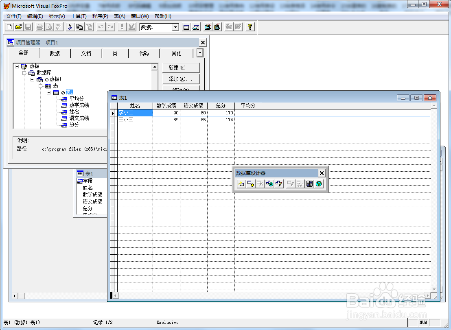Click the Undo arrow icon

[x=101, y=27]
